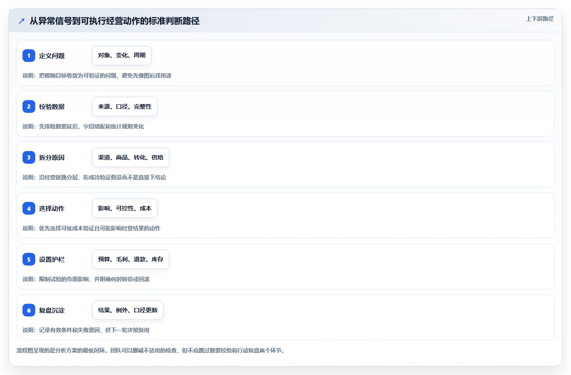
Task: Click the step number 2 badge
Action: [29, 106]
